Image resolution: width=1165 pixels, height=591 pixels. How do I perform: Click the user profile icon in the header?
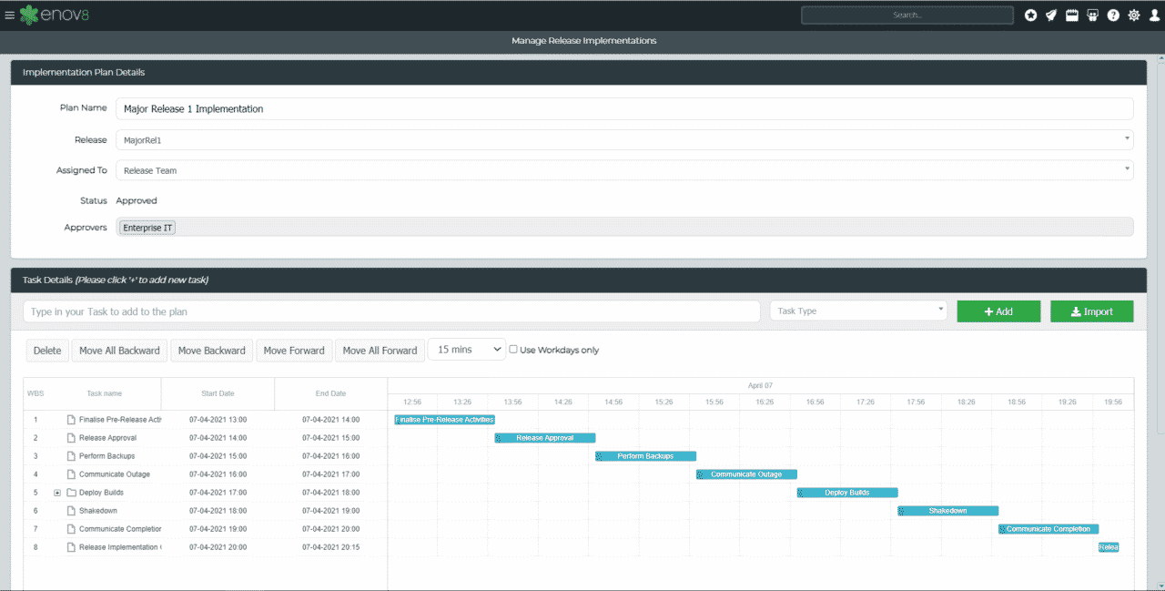(1154, 15)
